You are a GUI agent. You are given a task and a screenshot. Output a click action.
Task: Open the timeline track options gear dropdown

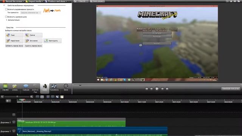pos(8,101)
